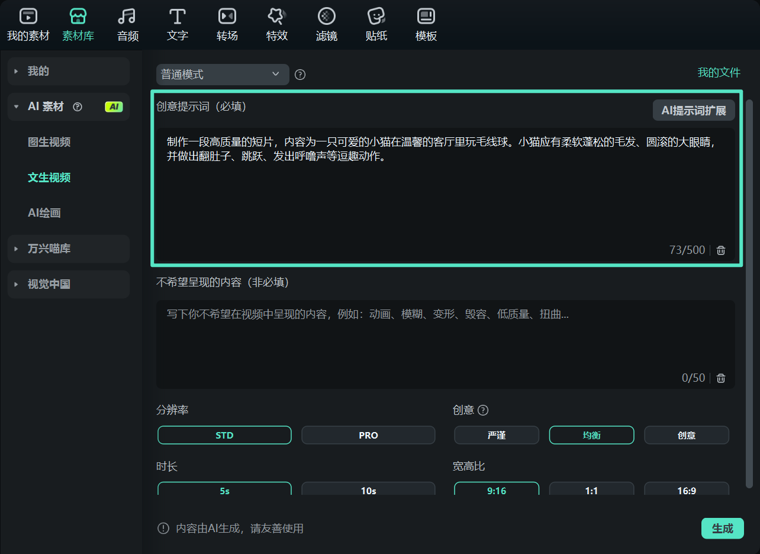Open the 贴纸 stickers panel
The height and width of the screenshot is (554, 760).
coord(376,24)
